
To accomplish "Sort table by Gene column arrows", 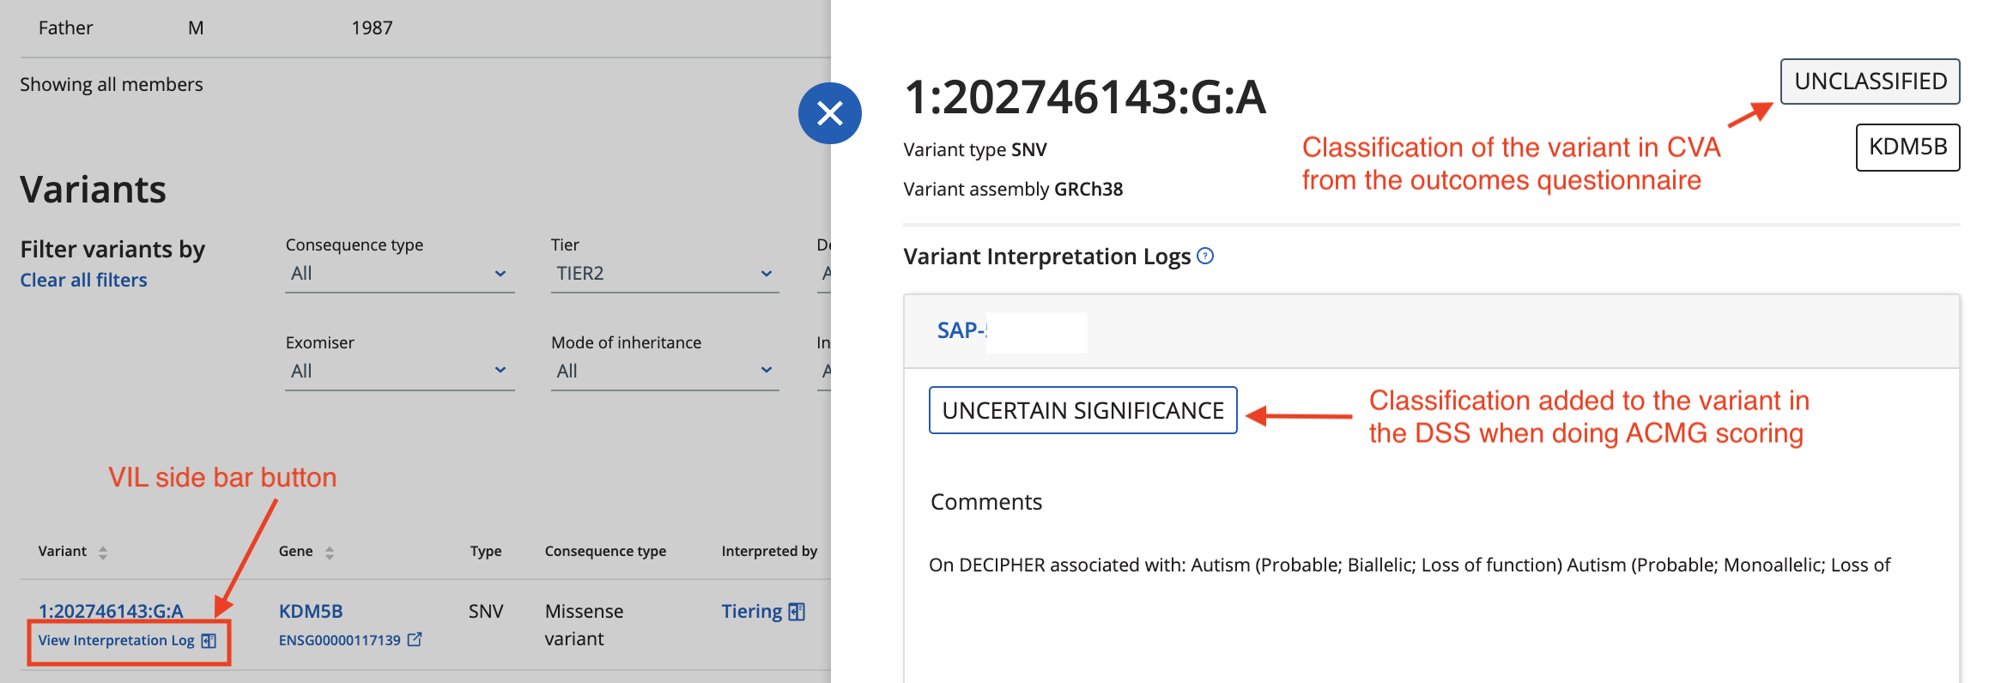I will (x=330, y=553).
